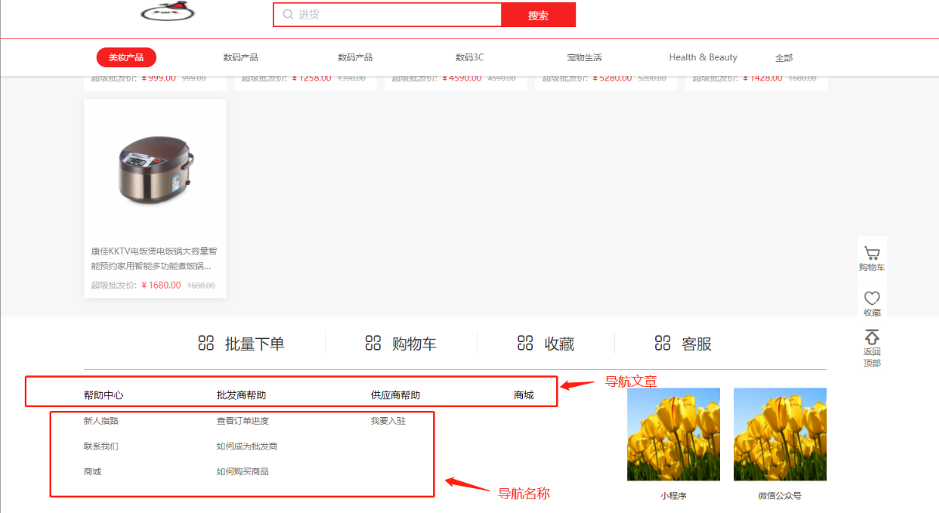939x513 pixels.
Task: Open the 宠物生活 category tab
Action: (584, 58)
